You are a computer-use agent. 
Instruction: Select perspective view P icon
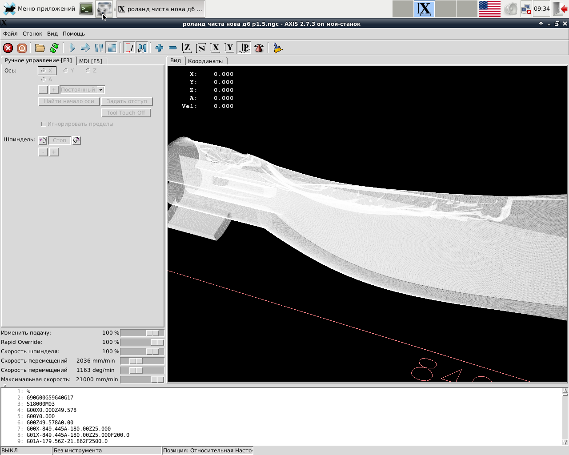click(244, 48)
